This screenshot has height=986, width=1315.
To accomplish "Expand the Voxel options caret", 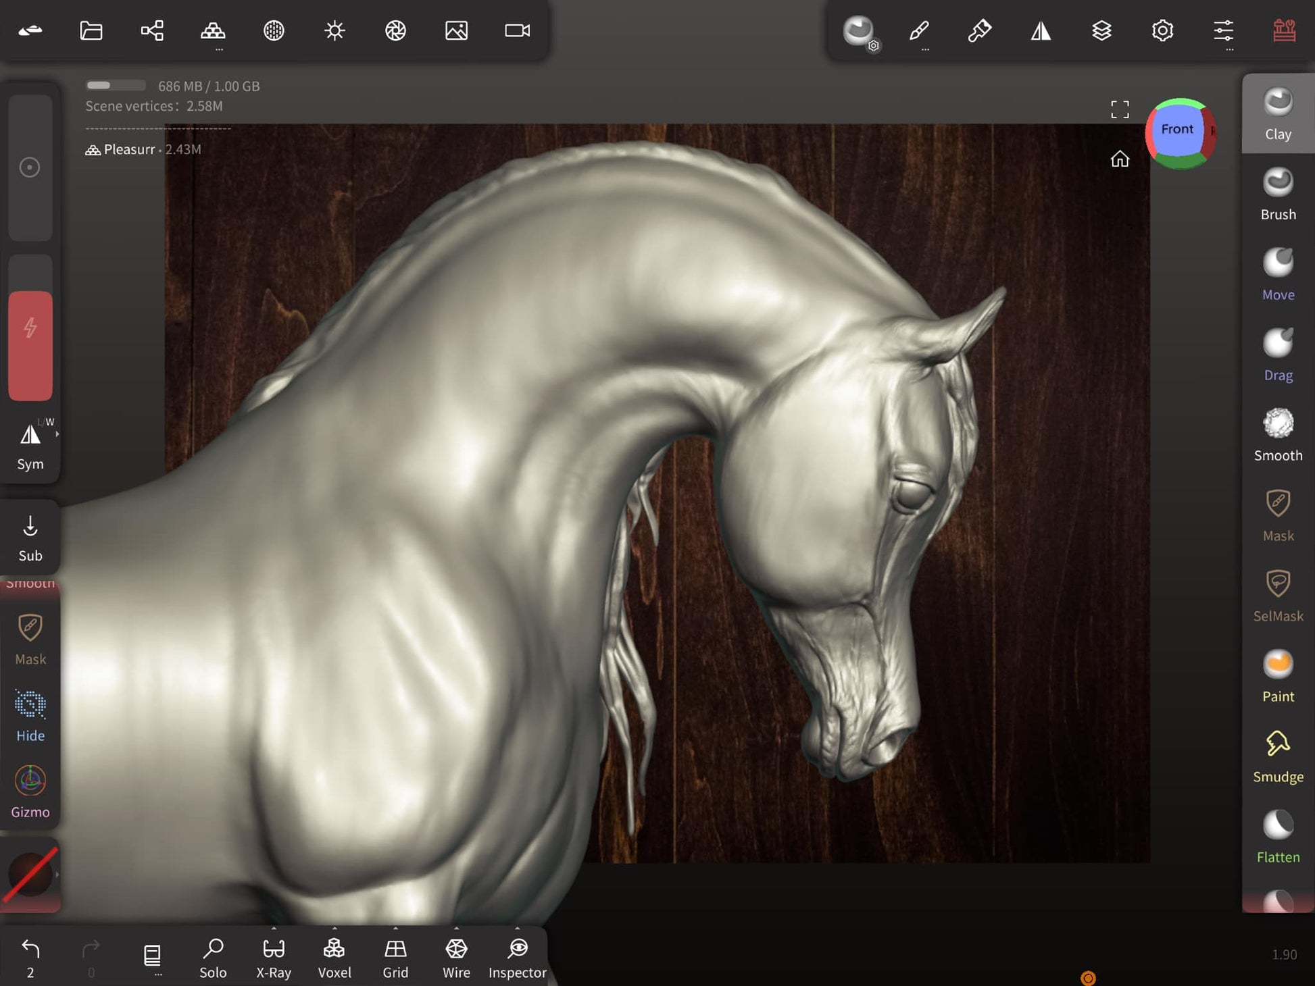I will click(x=334, y=929).
